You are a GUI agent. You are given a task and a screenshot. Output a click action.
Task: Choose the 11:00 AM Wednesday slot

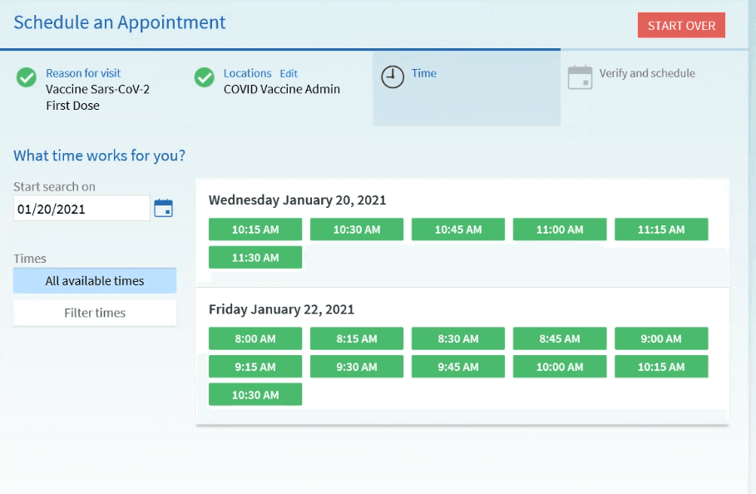click(560, 230)
